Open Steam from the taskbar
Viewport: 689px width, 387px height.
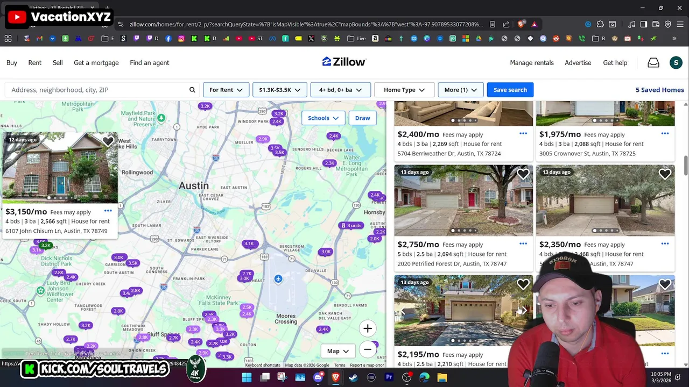pos(353,377)
